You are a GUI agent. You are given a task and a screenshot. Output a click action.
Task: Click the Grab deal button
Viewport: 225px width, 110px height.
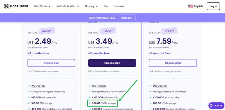[x=127, y=18]
